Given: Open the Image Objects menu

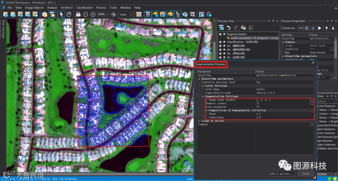Looking at the screenshot, I should (34, 7).
